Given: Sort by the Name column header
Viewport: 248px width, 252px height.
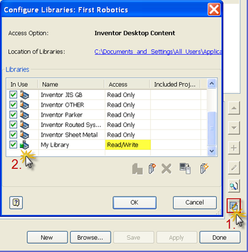Looking at the screenshot, I should click(x=71, y=84).
